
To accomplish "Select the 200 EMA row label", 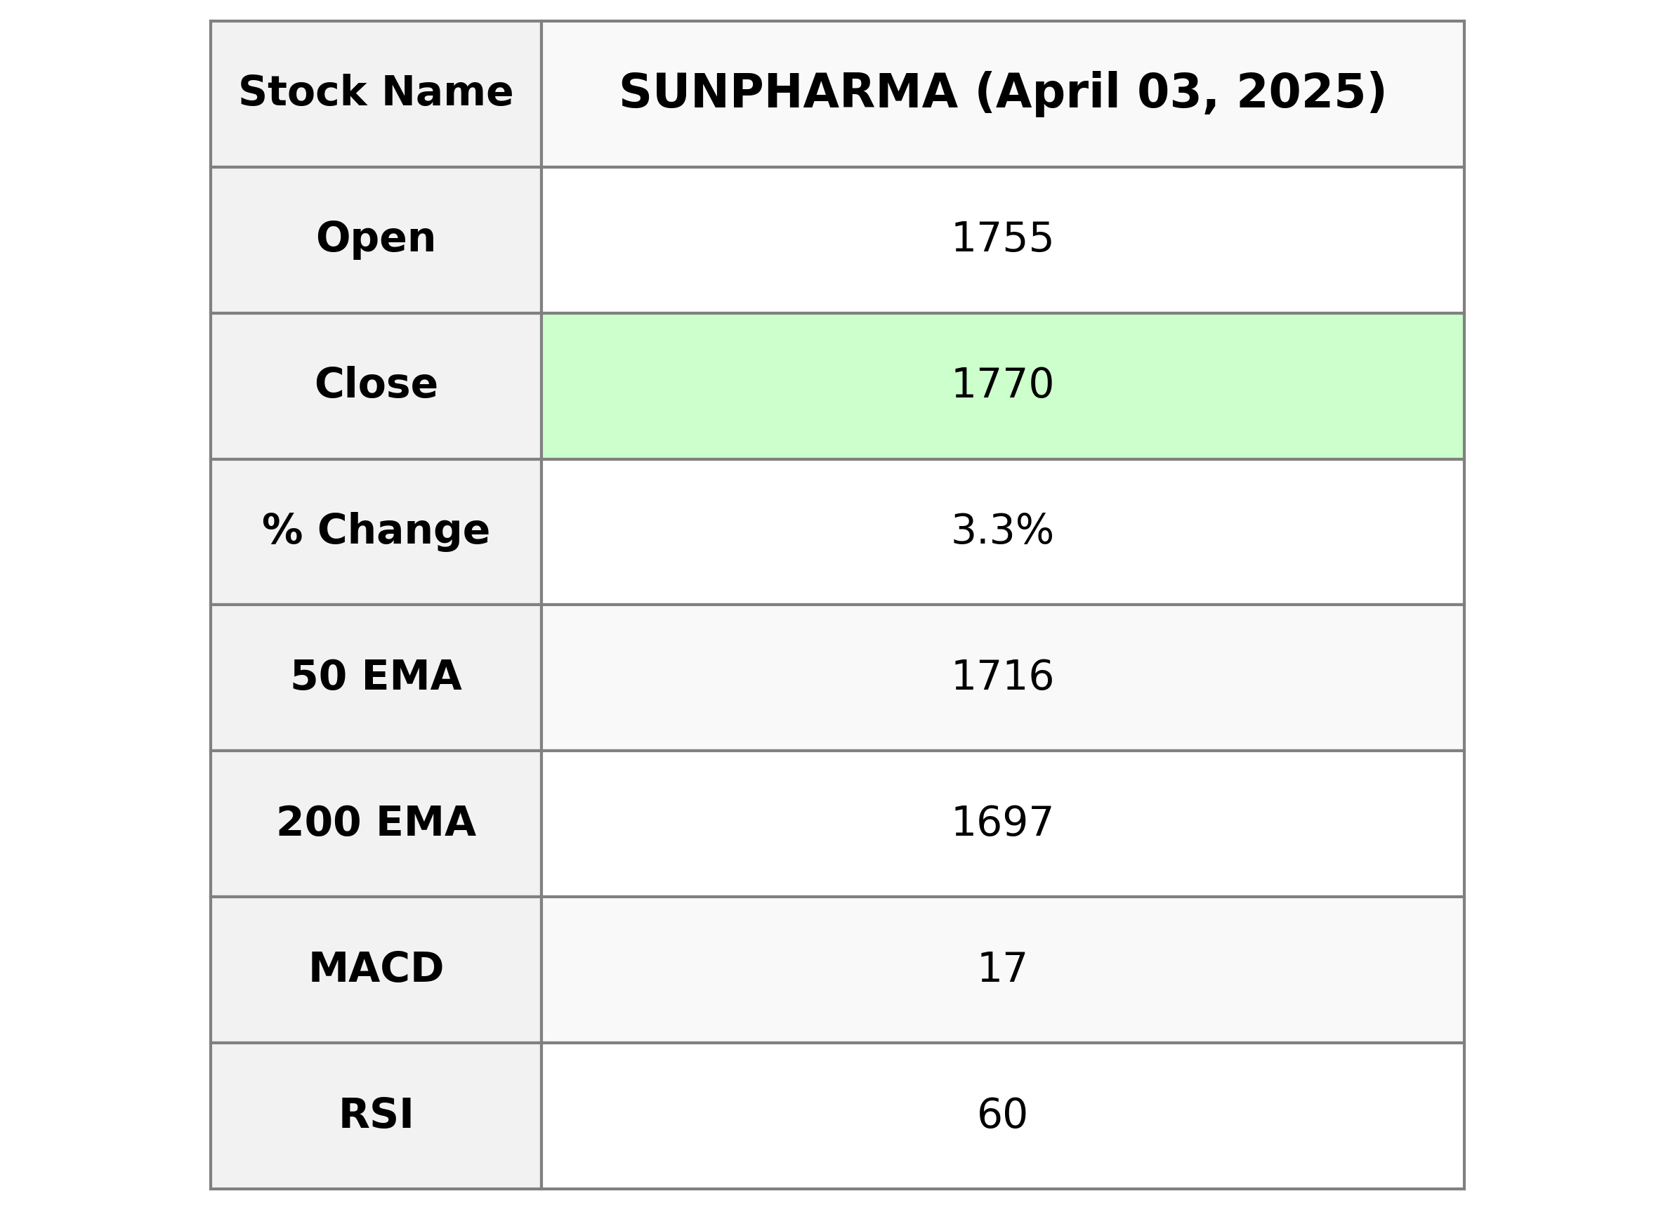I will pyautogui.click(x=376, y=822).
